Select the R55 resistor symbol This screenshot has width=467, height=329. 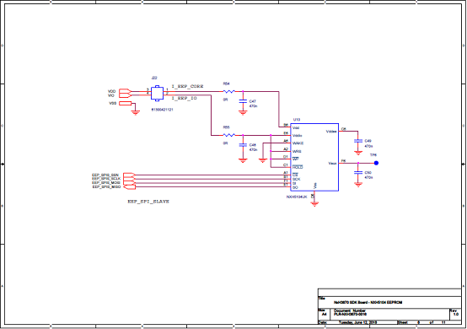click(x=228, y=135)
